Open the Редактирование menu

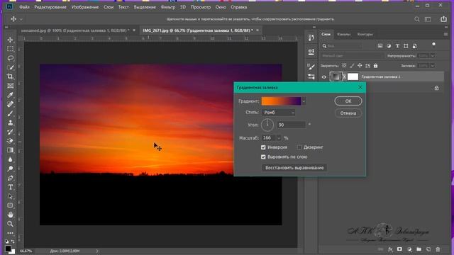[x=50, y=7]
